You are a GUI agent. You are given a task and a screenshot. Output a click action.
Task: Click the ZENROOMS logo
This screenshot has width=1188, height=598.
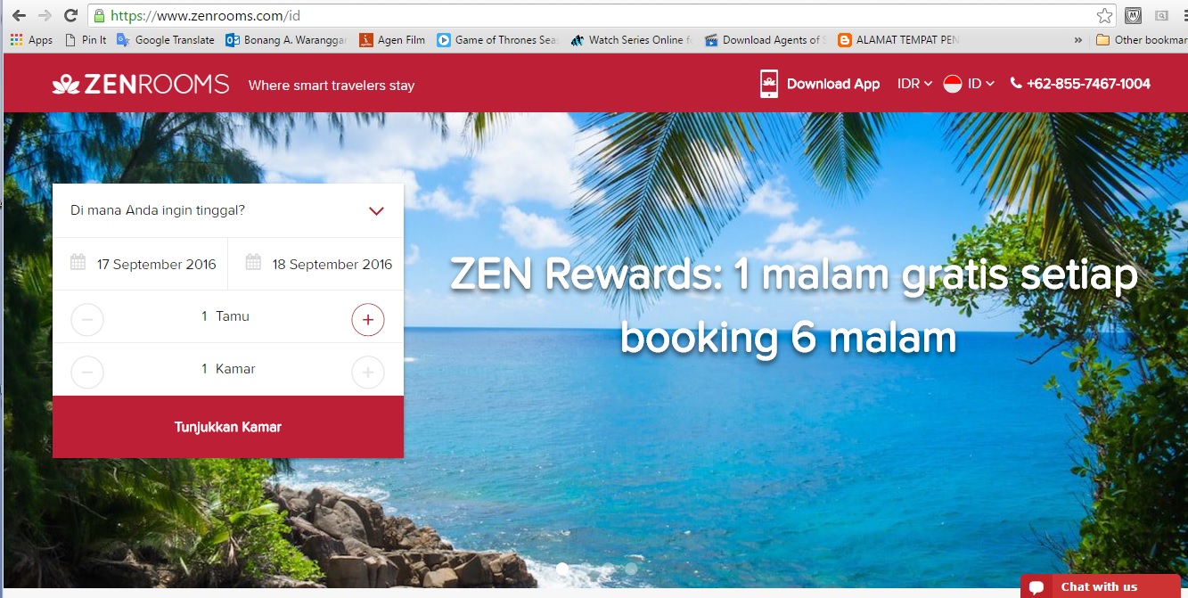(x=141, y=85)
